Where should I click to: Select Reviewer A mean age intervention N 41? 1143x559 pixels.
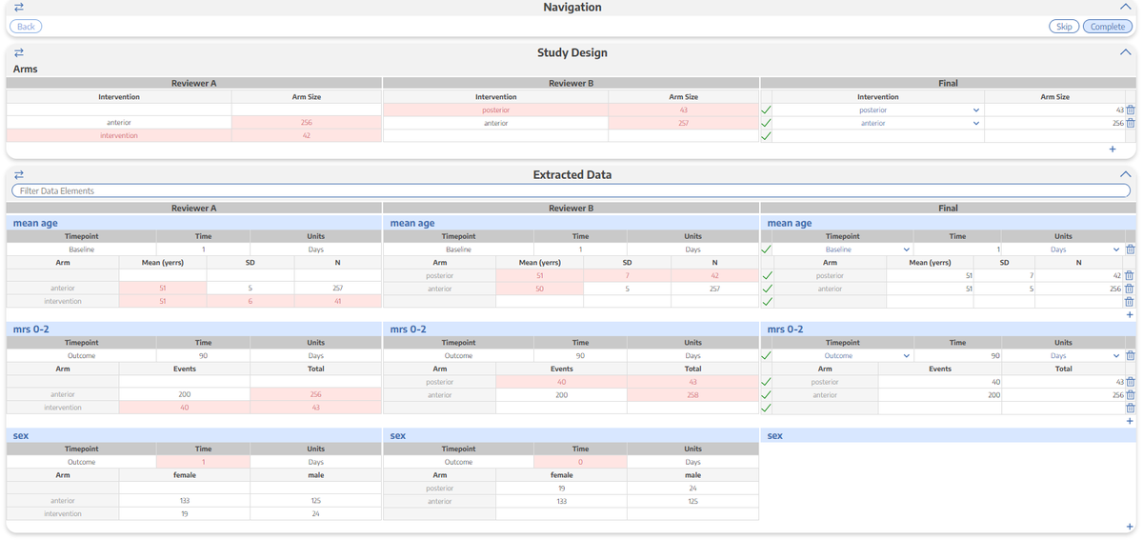coord(337,302)
